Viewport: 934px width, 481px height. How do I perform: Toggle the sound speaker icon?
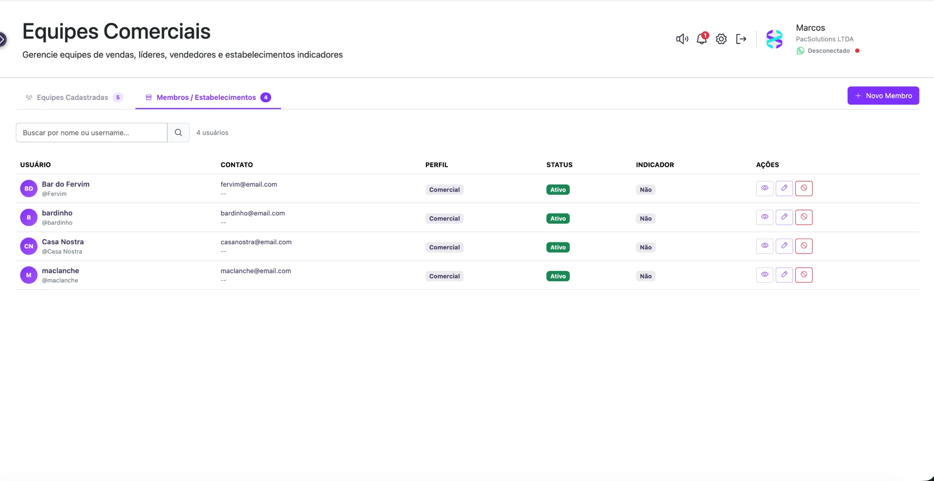tap(682, 39)
